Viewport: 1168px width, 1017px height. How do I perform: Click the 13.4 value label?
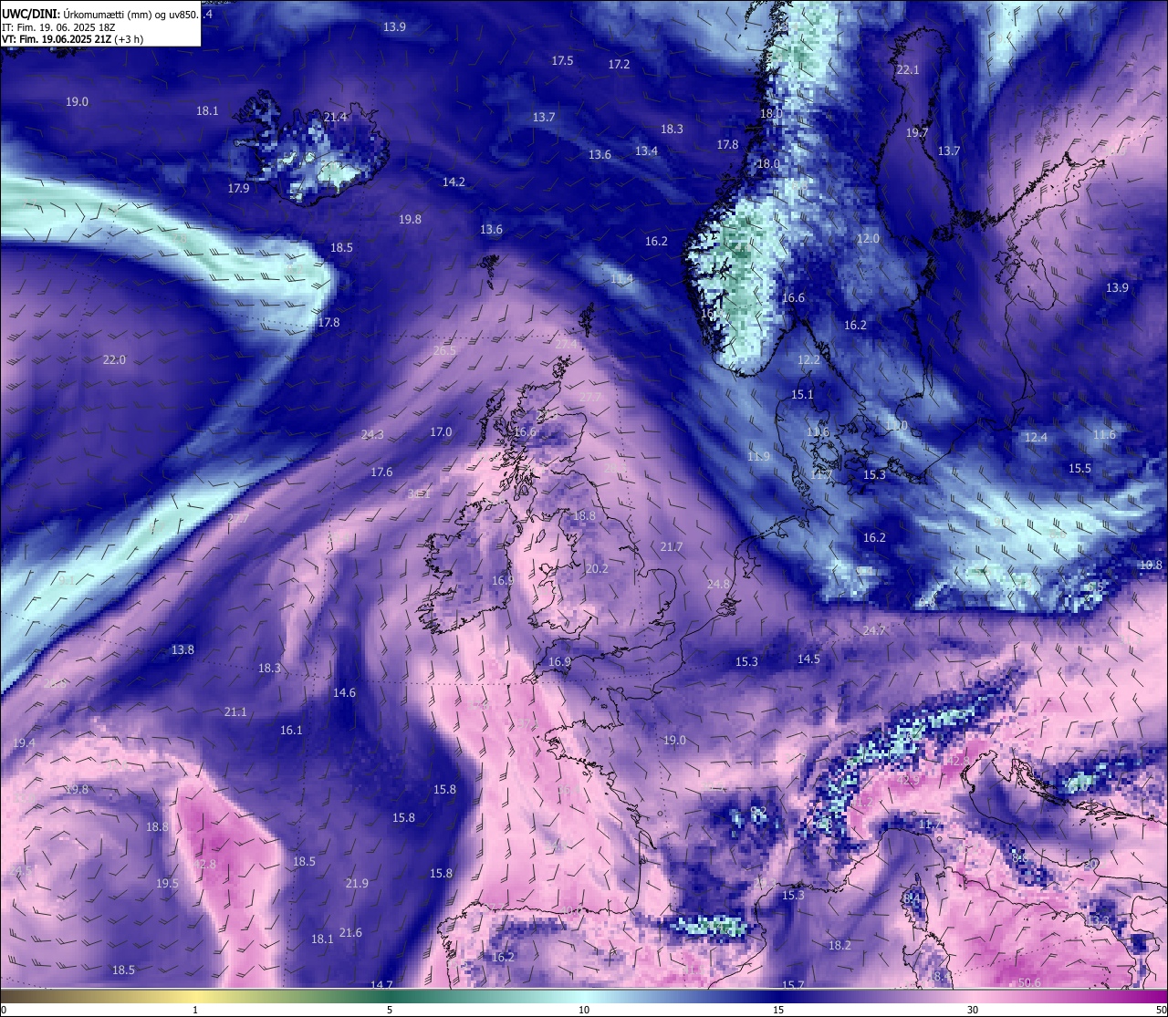pyautogui.click(x=646, y=150)
